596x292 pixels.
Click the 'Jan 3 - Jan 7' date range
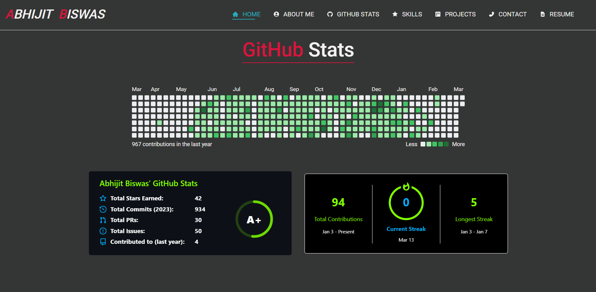(x=474, y=232)
